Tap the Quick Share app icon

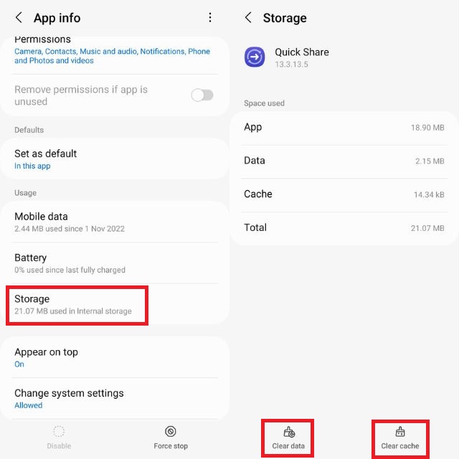(255, 57)
